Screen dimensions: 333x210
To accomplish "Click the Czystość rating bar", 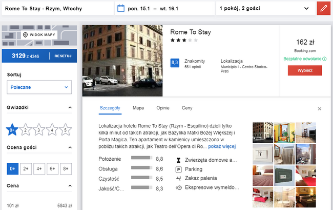I will pos(141,178).
